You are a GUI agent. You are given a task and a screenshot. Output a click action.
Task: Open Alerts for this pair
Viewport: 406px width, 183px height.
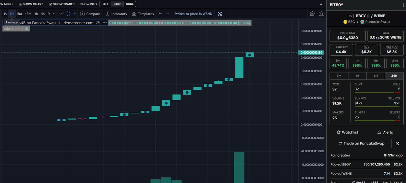click(385, 132)
